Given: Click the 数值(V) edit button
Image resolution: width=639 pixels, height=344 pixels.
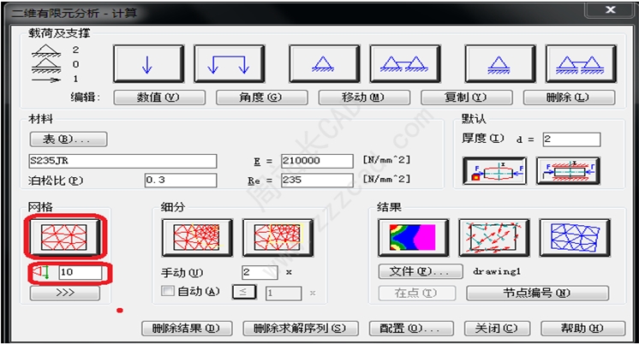Looking at the screenshot, I should point(147,98).
